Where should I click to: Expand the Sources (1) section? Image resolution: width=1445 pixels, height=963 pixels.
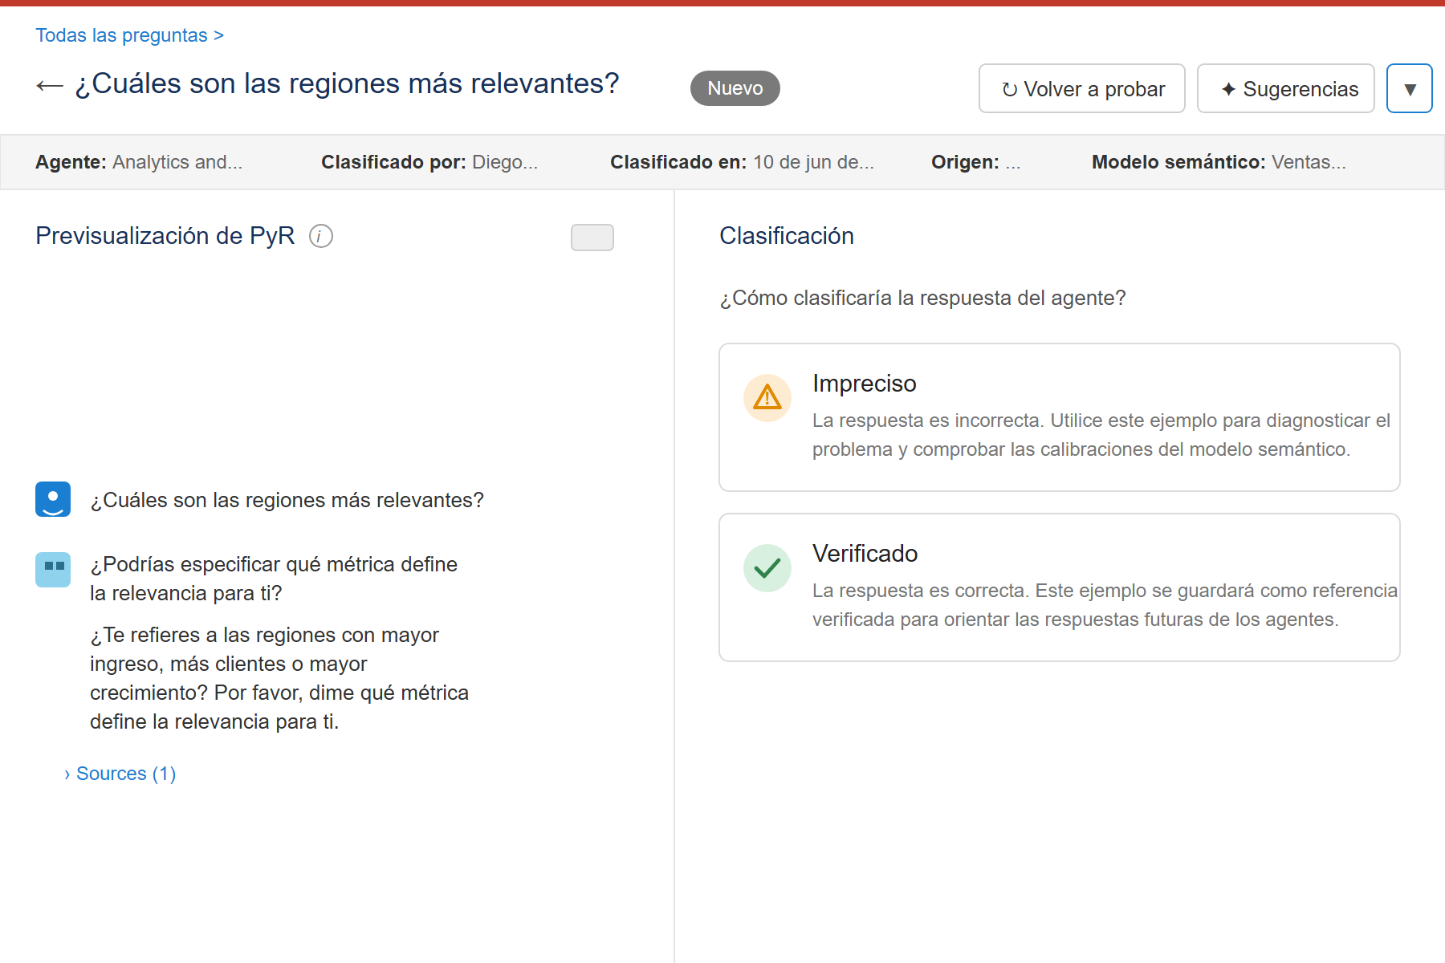pyautogui.click(x=120, y=774)
